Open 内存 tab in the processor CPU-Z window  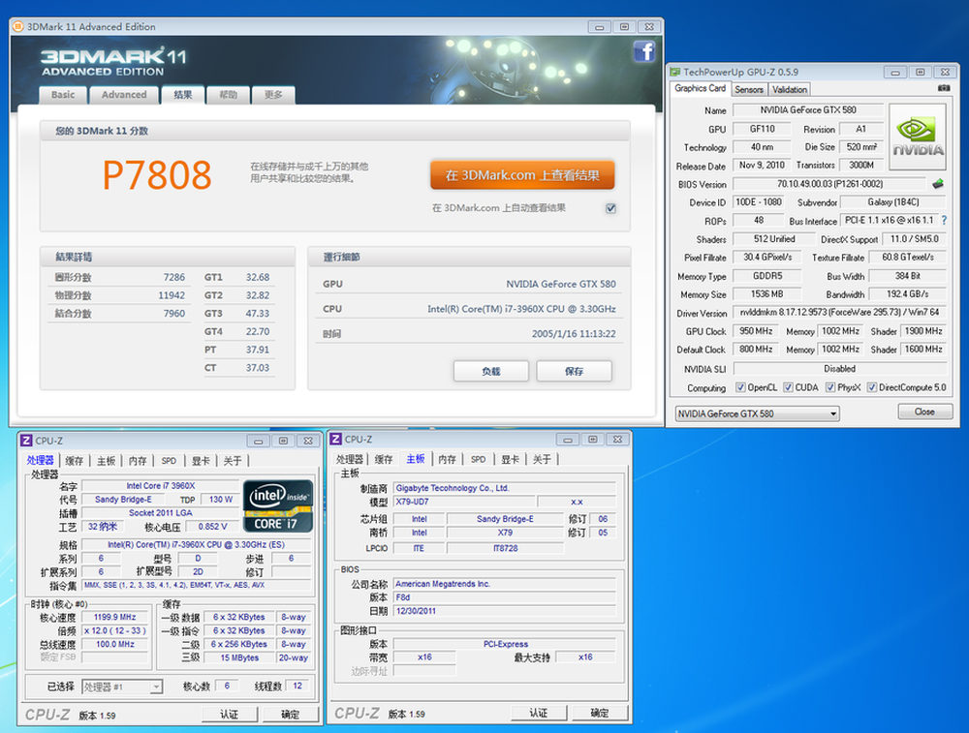138,461
